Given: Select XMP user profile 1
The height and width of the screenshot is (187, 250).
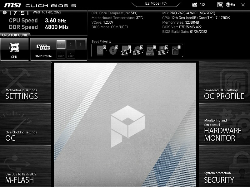Looking at the screenshot, I should [61, 54].
